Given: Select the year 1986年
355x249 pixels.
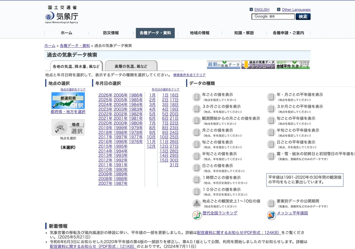Looking at the screenshot, I should 135,95.
